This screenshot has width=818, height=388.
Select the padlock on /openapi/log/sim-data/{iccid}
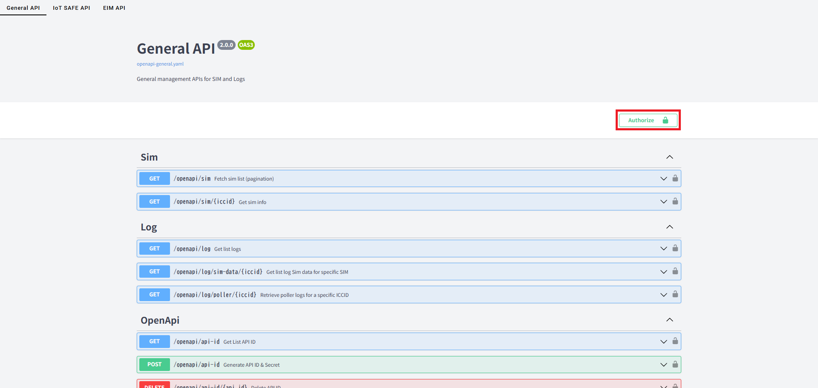(675, 271)
